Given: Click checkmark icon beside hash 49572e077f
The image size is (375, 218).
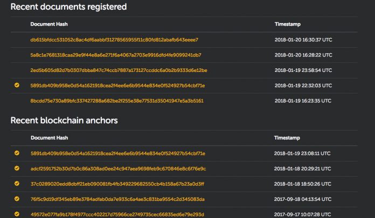Looking at the screenshot, I should pos(17,214).
